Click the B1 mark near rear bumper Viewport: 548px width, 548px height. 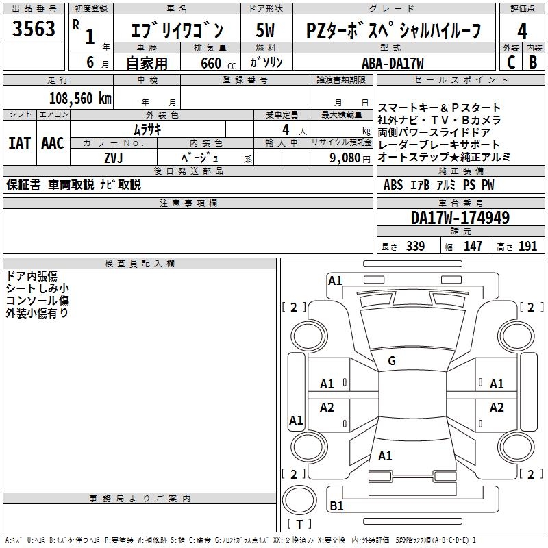click(336, 506)
